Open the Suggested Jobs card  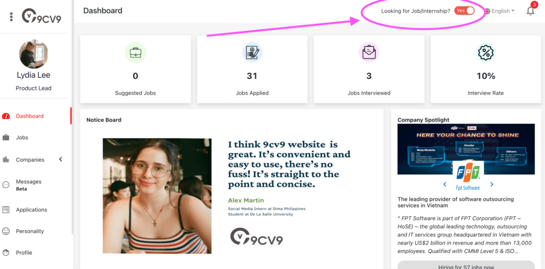(x=136, y=69)
